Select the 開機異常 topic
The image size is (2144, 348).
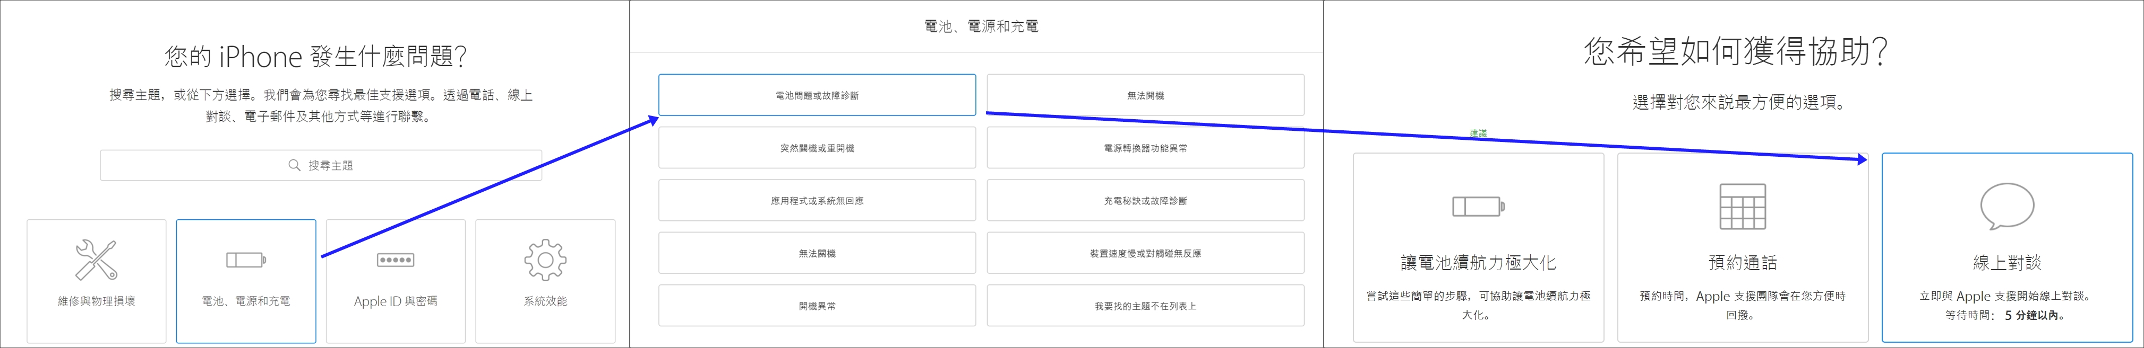(817, 306)
